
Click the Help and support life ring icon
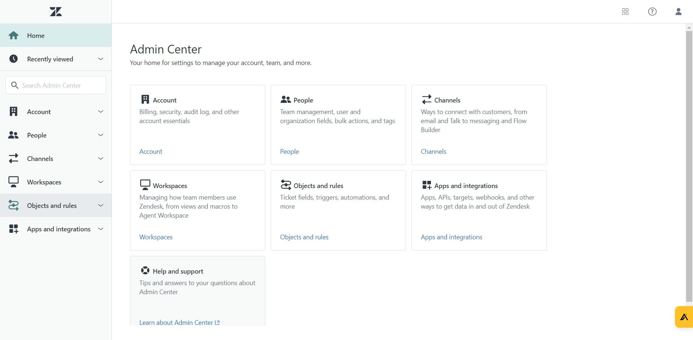[x=145, y=270]
